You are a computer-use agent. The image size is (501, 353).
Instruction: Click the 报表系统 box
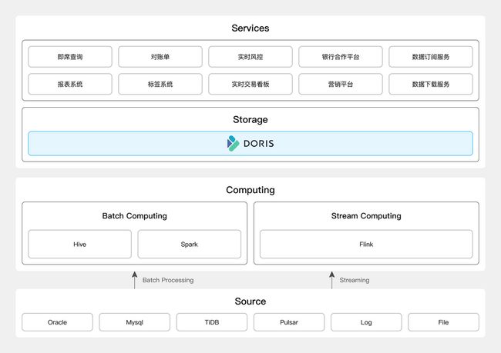[x=70, y=84]
